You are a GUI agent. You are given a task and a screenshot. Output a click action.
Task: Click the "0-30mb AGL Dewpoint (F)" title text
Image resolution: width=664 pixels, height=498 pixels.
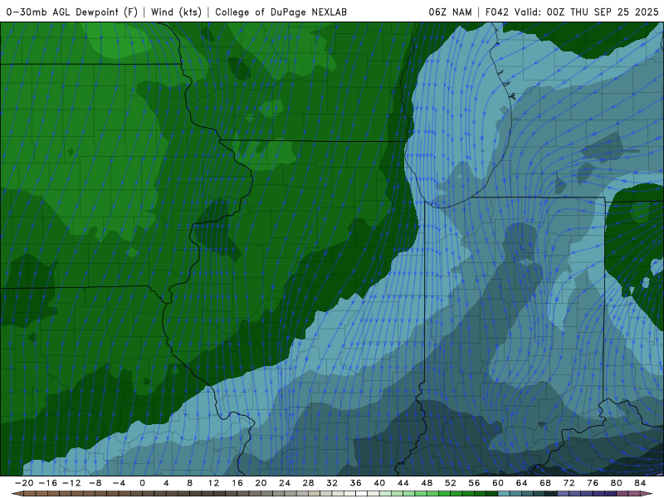[x=72, y=12]
